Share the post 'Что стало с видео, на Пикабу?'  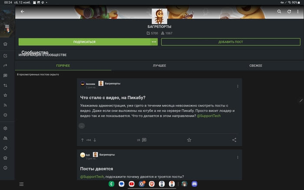pos(234,140)
